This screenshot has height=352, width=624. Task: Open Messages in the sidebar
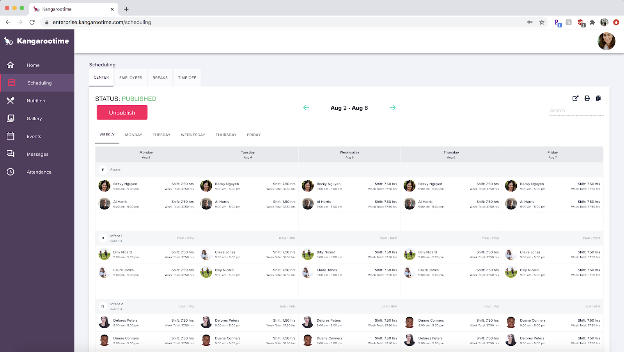[37, 154]
